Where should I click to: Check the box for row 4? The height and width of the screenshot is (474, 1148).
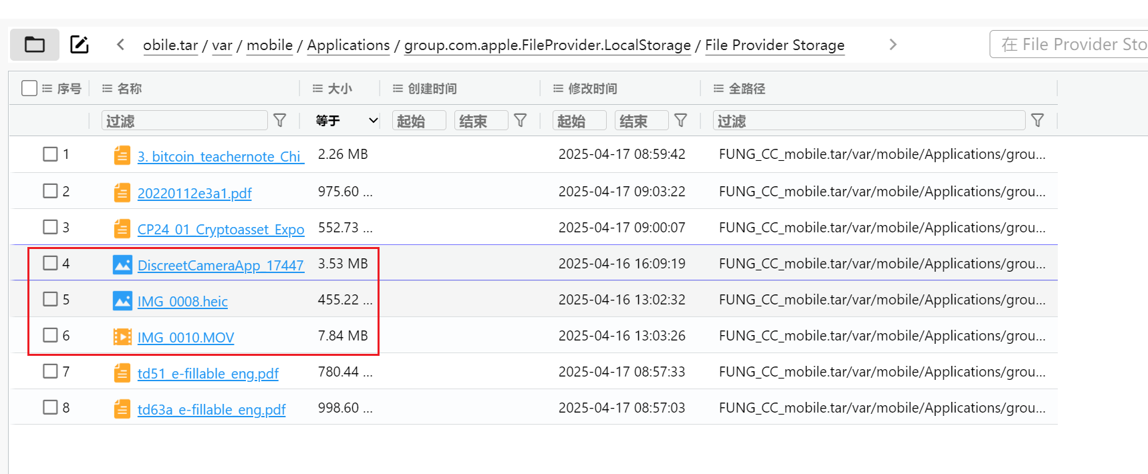pos(50,263)
